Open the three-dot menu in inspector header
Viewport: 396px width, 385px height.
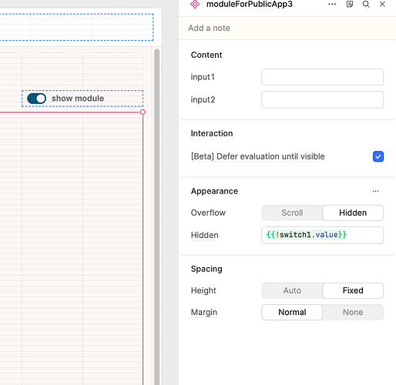point(332,4)
